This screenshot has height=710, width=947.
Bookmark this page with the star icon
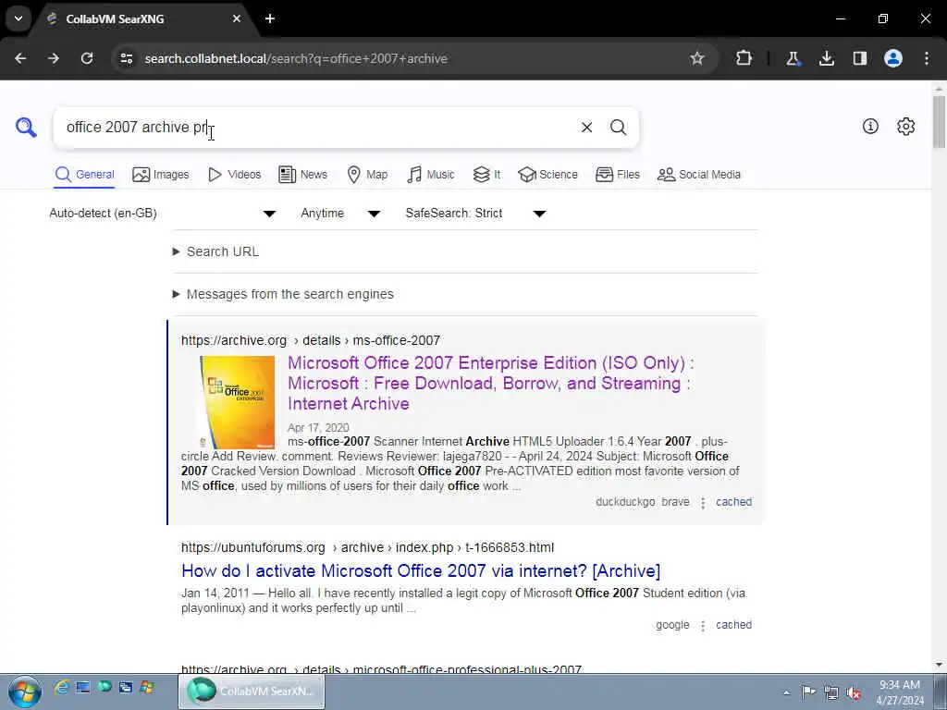pos(697,58)
